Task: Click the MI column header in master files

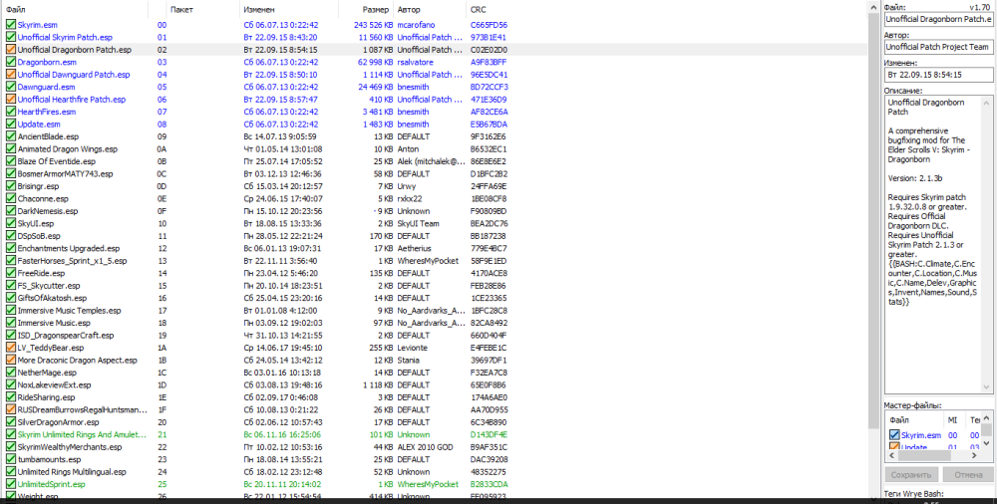Action: coord(954,419)
